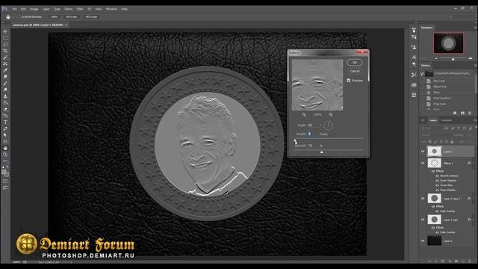Click the Height input field in Emboss
Image resolution: width=478 pixels, height=269 pixels.
tap(312, 134)
